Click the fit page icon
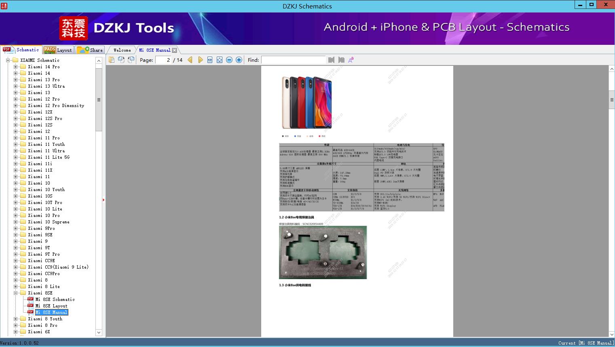This screenshot has height=347, width=615. click(220, 60)
